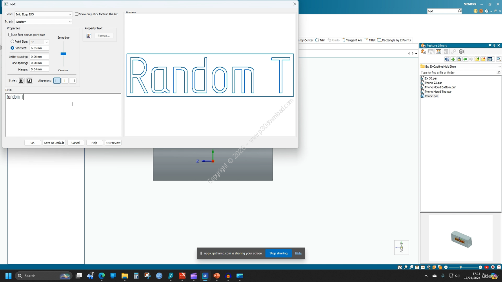Click the Letter spacing input field
502x282 pixels.
(39, 57)
